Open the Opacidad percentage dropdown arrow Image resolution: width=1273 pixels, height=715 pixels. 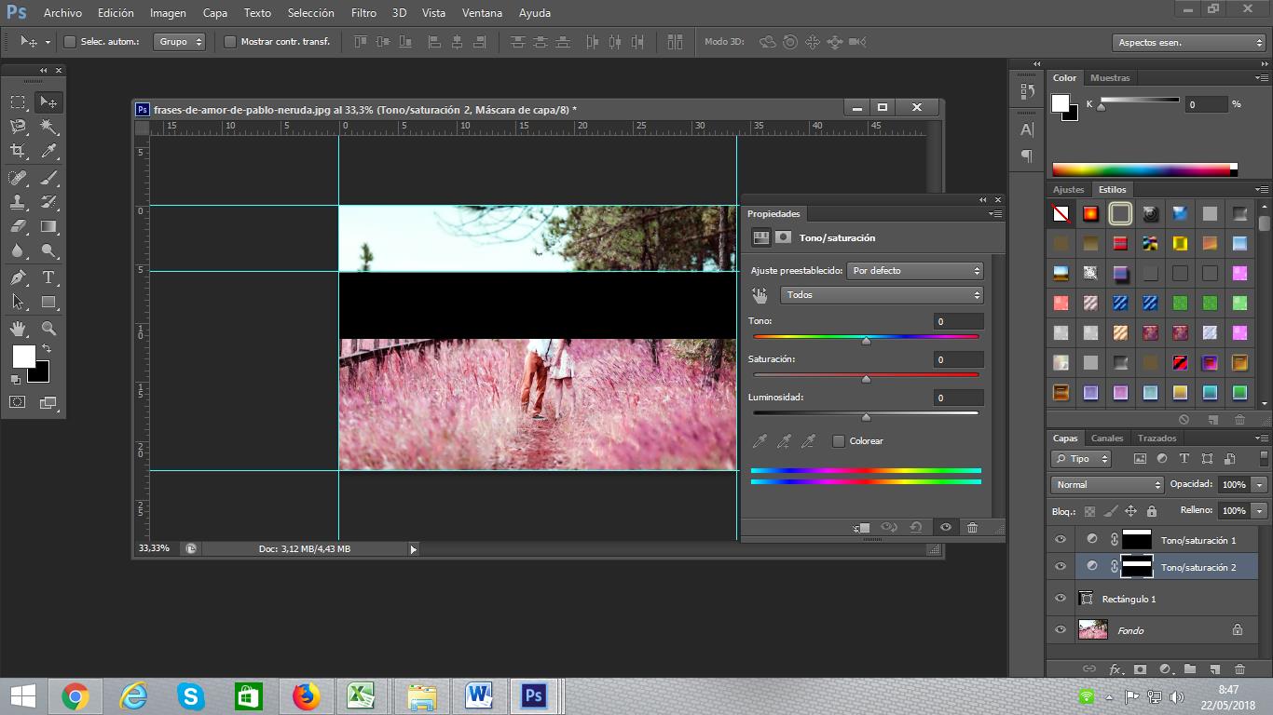click(x=1260, y=485)
